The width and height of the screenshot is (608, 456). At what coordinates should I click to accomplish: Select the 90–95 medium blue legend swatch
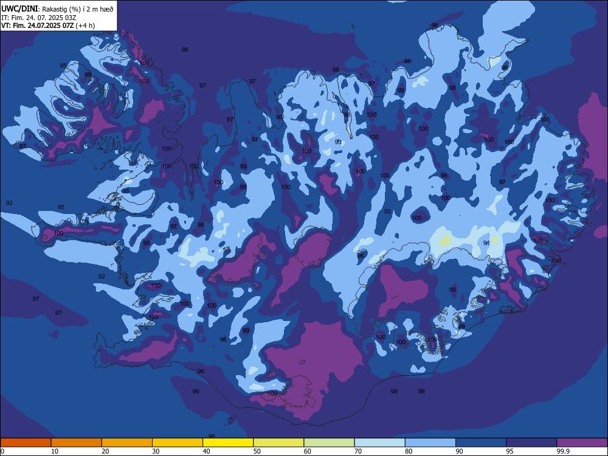[x=481, y=443]
